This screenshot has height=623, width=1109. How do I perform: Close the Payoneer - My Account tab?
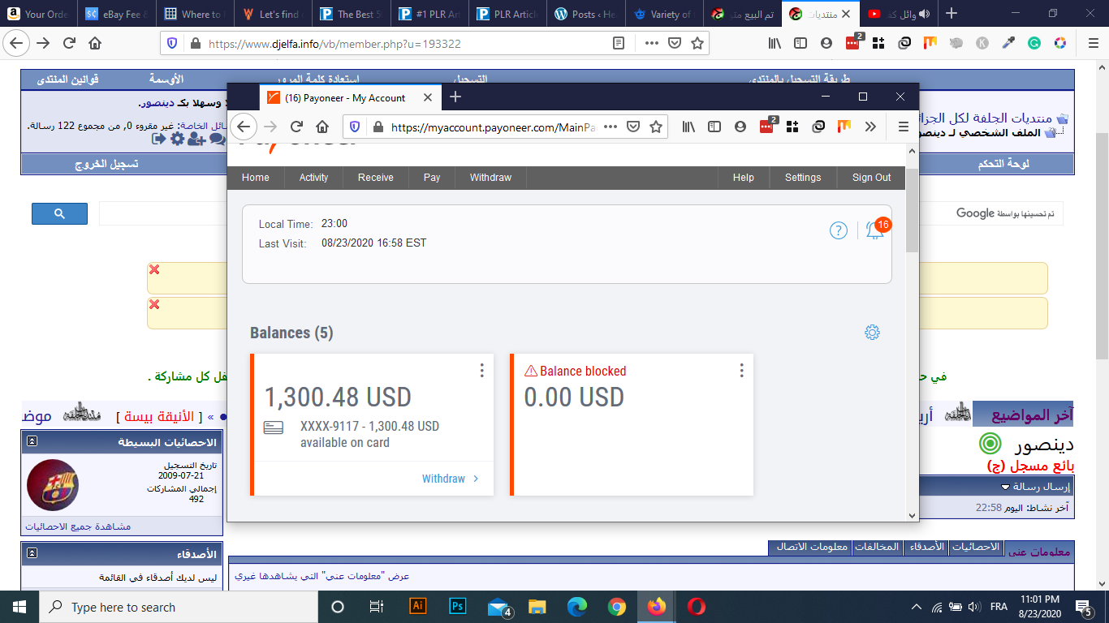pos(426,97)
